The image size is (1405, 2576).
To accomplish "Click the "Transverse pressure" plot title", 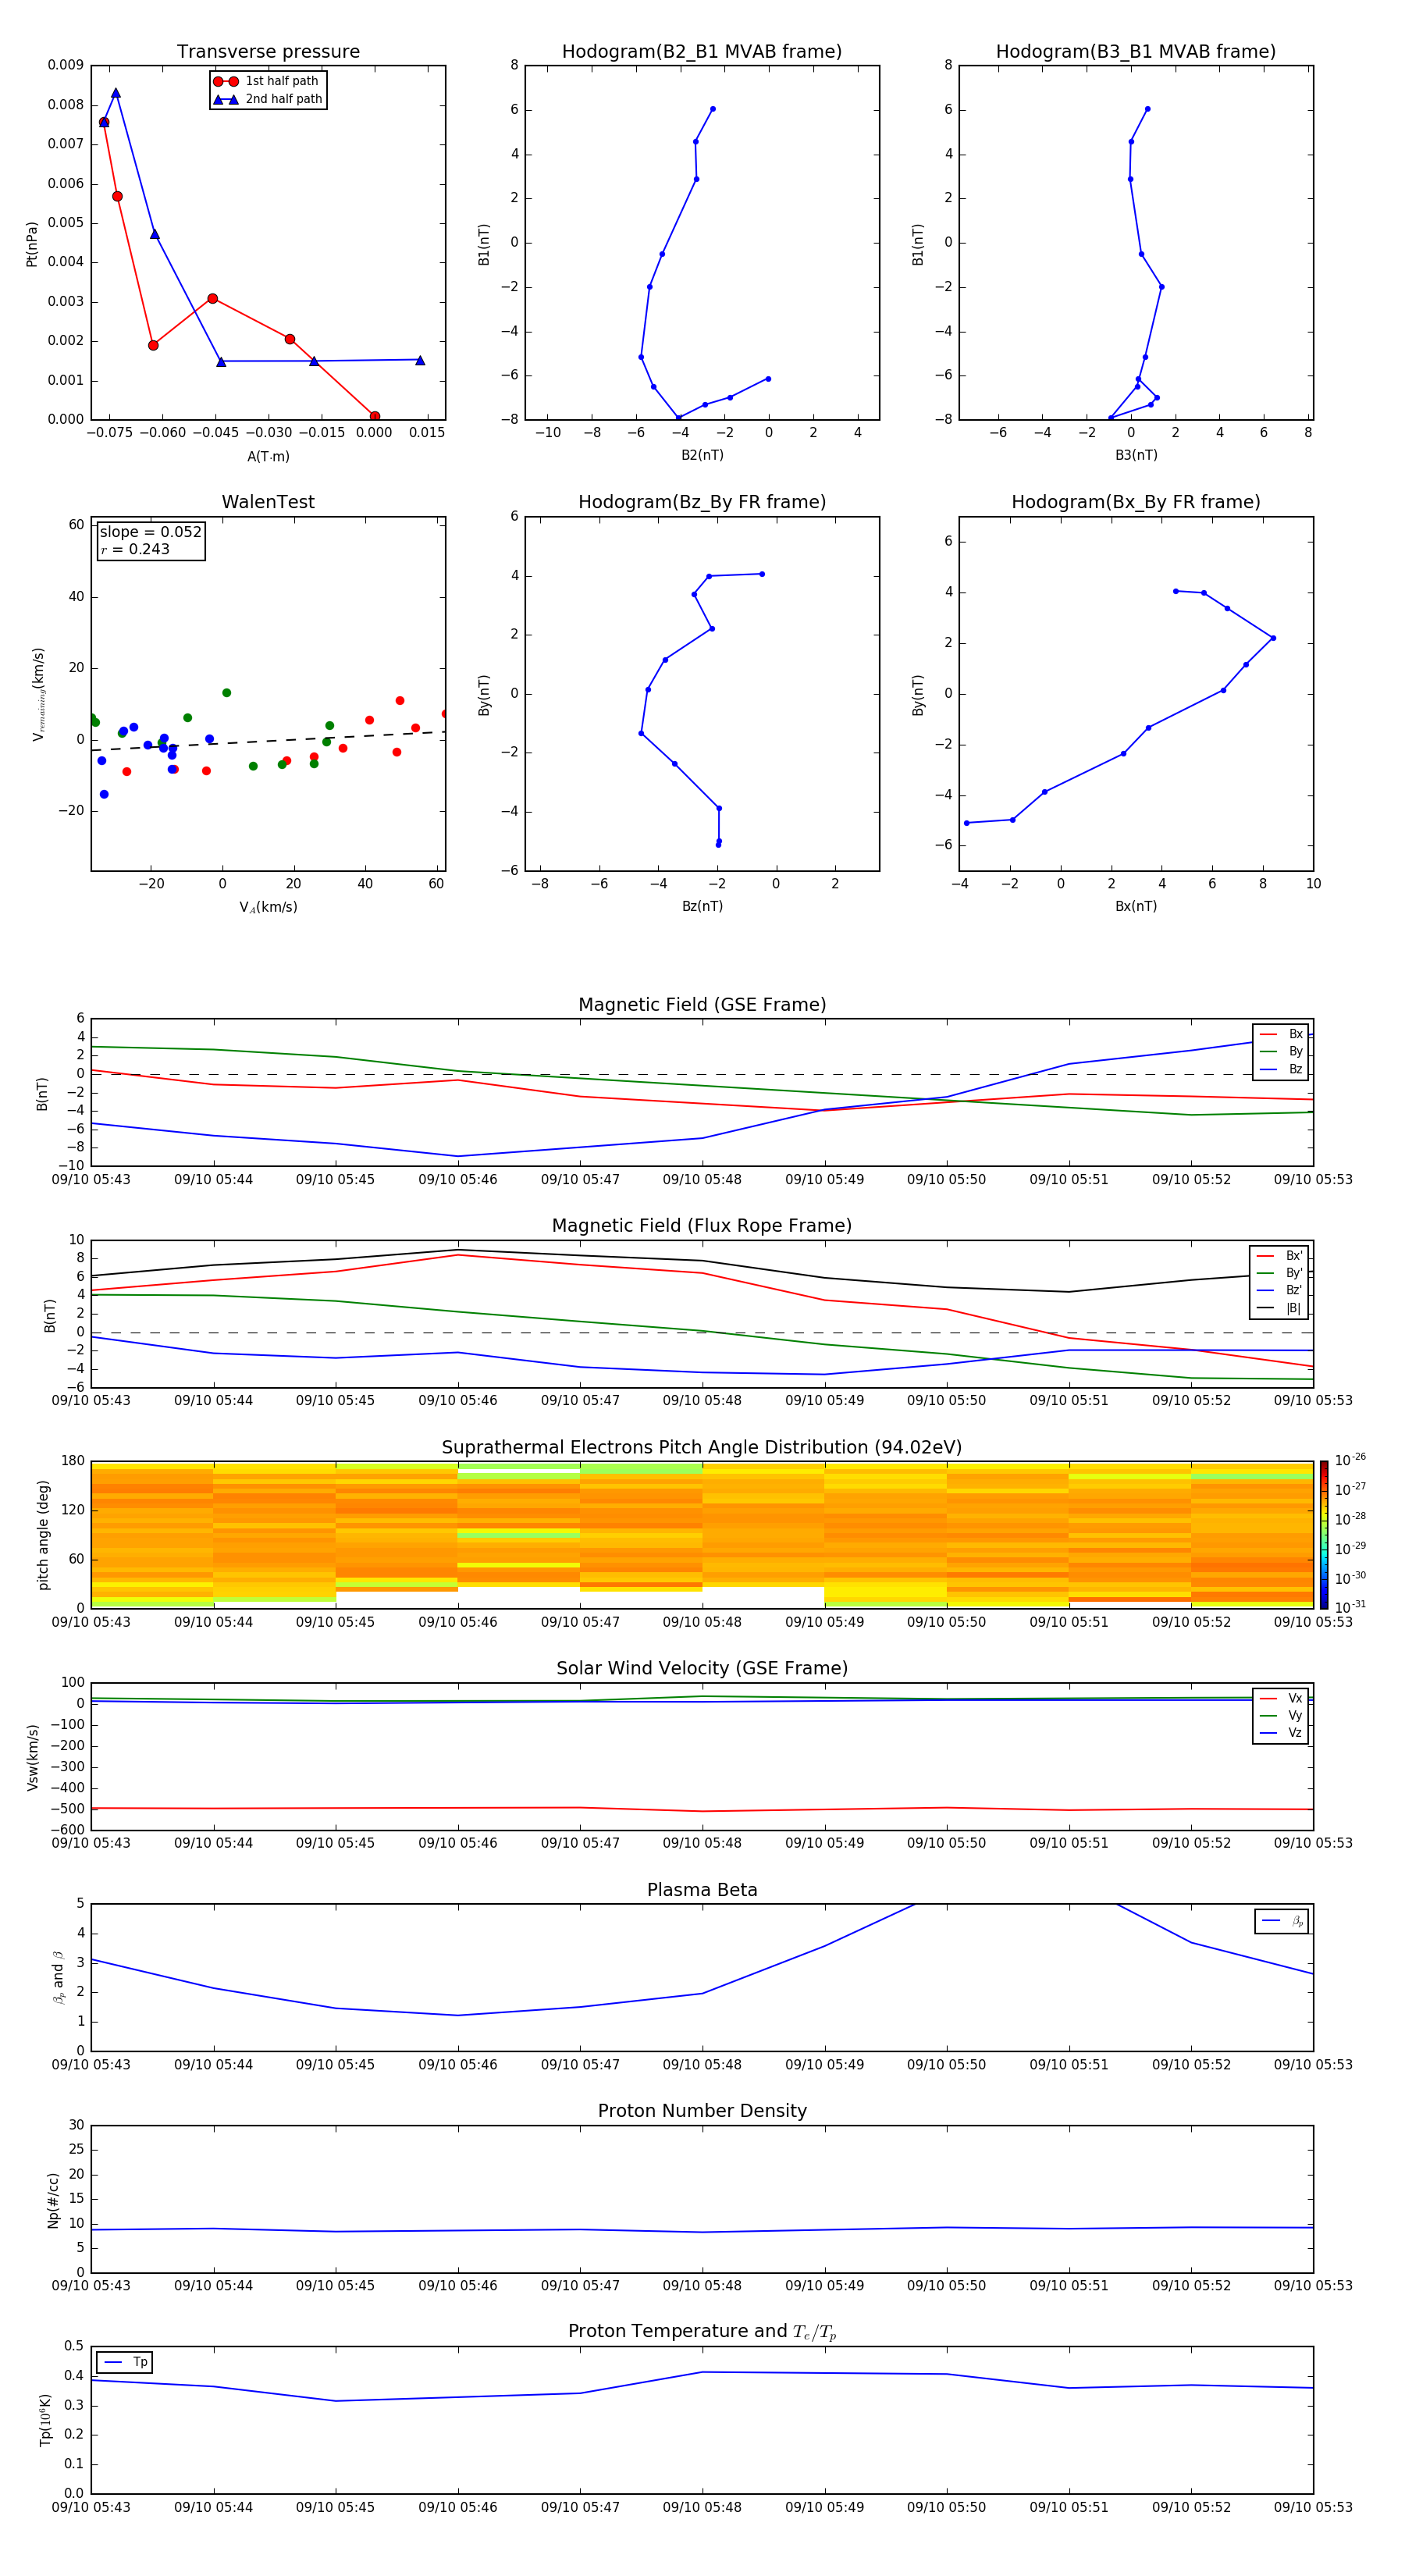I will point(268,51).
